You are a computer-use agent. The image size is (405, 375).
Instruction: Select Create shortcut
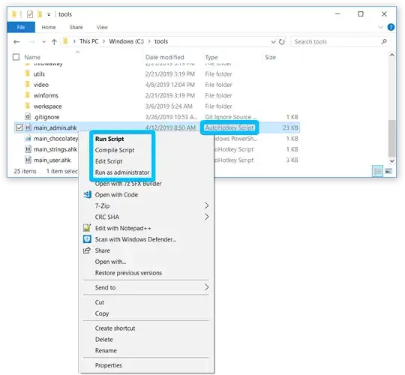[146, 328]
